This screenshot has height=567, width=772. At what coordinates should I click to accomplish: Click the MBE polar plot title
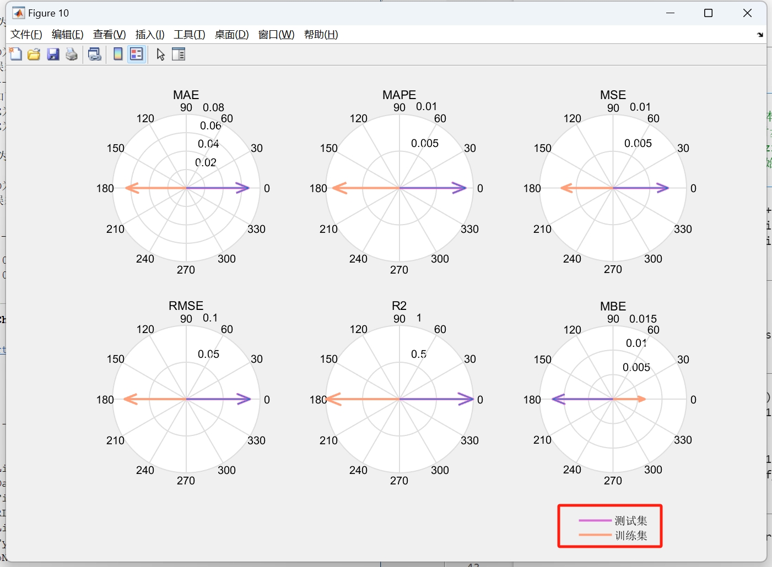[613, 306]
